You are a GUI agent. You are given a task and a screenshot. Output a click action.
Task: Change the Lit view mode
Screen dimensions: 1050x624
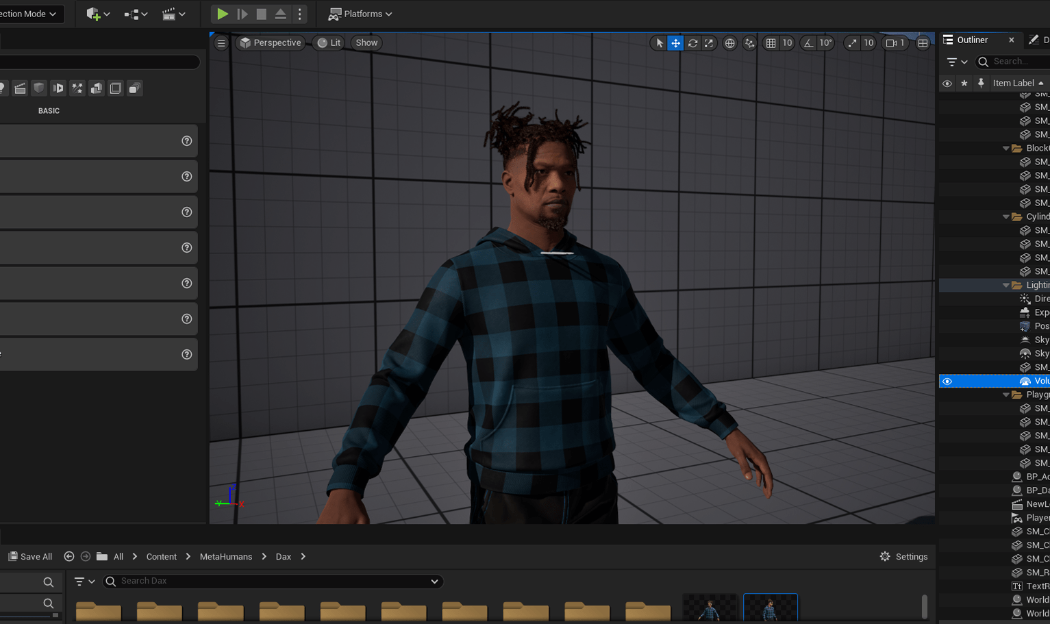(329, 42)
